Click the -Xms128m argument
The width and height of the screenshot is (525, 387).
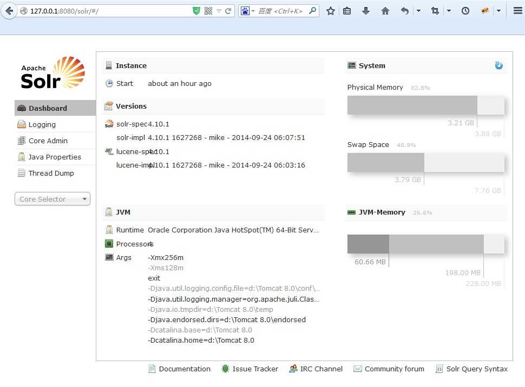(x=166, y=268)
